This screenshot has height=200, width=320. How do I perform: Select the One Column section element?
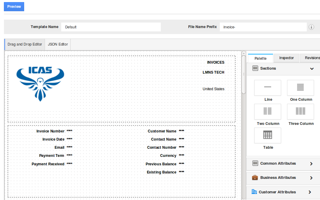(300, 88)
